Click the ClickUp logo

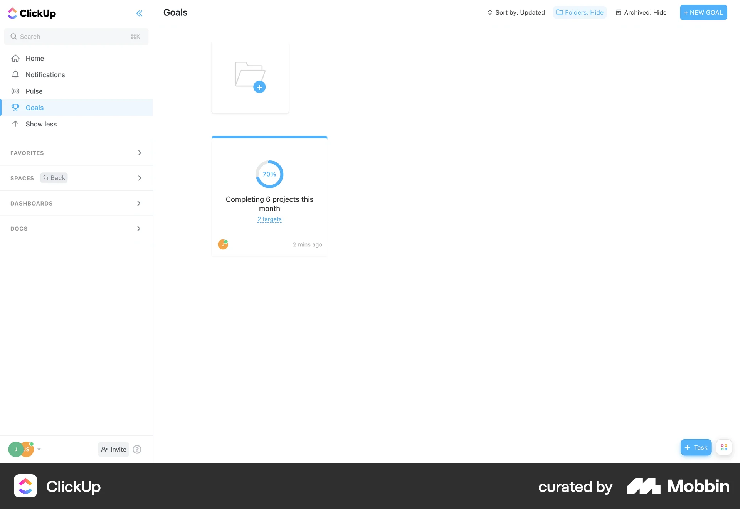32,13
